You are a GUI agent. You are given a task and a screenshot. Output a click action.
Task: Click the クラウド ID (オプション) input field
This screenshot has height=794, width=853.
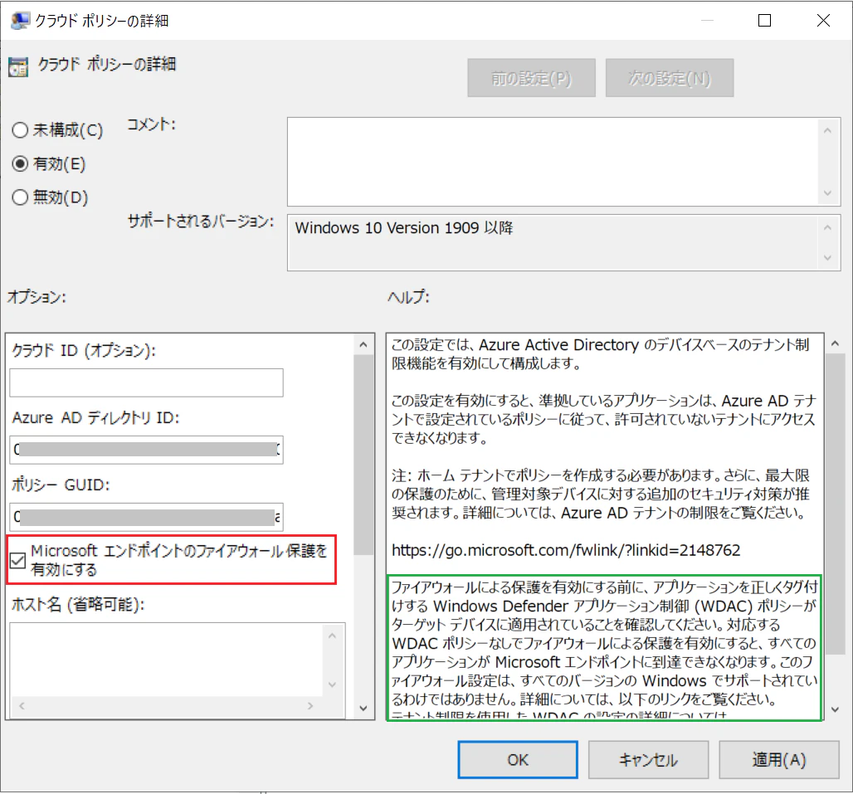click(146, 382)
